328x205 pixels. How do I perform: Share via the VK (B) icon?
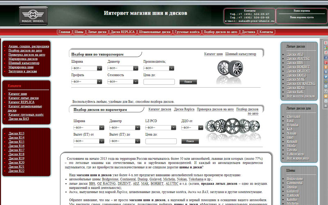coord(326,72)
